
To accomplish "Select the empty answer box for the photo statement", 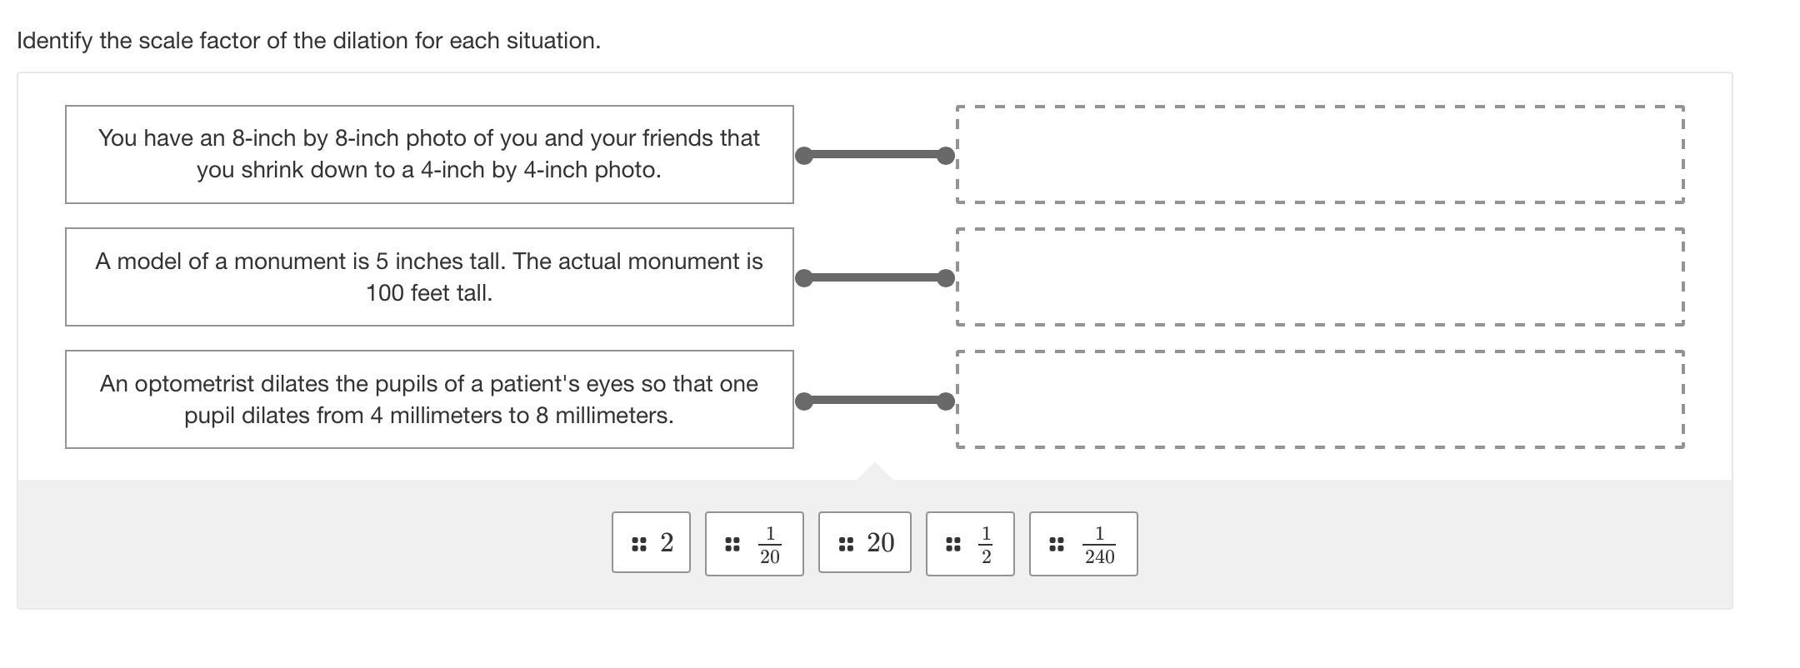I will [x=1319, y=154].
